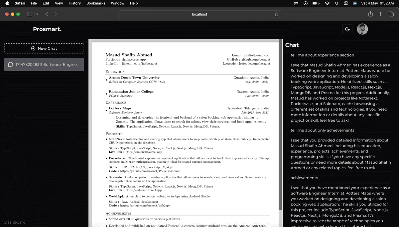399x227 pixels.
Task: Click the Education section heading
Action: pyautogui.click(x=115, y=72)
